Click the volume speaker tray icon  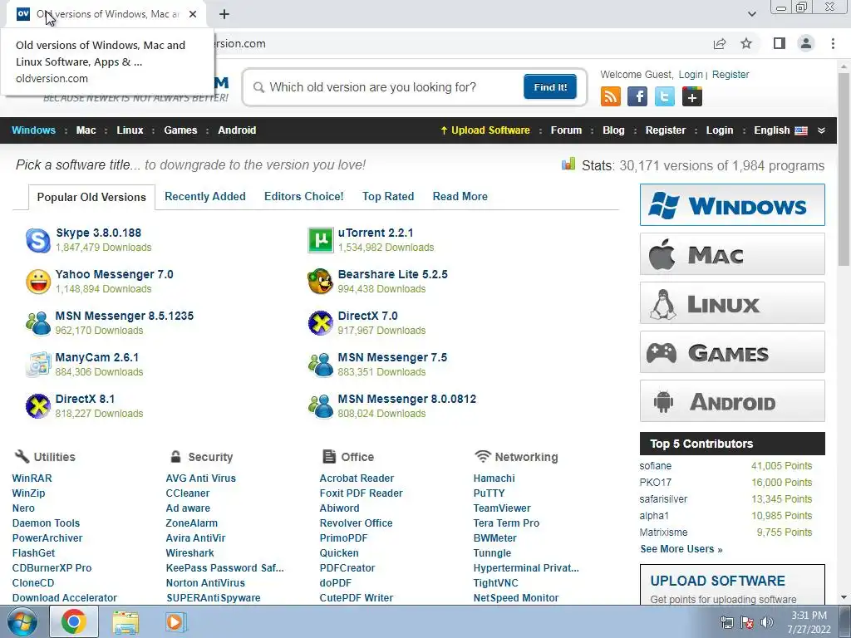click(x=767, y=622)
